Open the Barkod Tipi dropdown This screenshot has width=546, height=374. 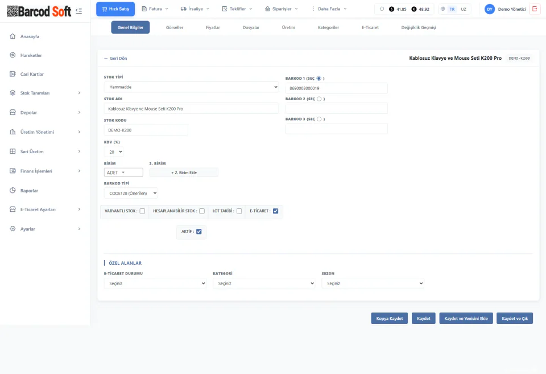coord(131,193)
